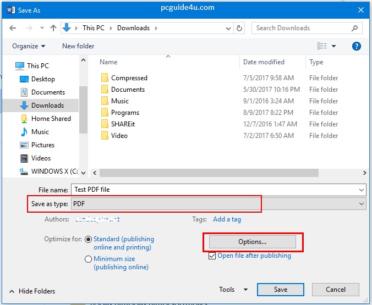Screen dimensions: 372x305
Task: Open the Tools dropdown menu
Action: click(x=233, y=290)
